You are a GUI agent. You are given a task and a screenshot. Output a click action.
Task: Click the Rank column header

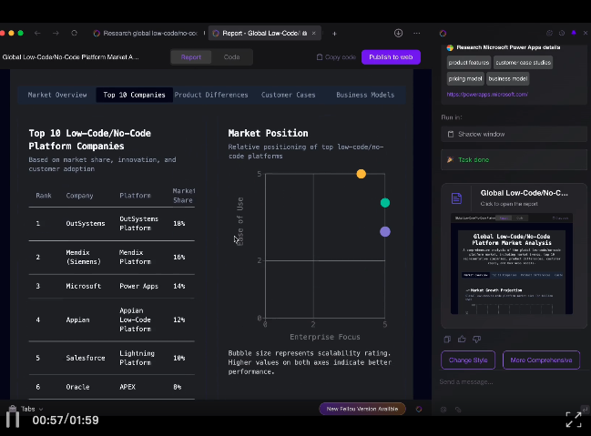[x=44, y=195]
